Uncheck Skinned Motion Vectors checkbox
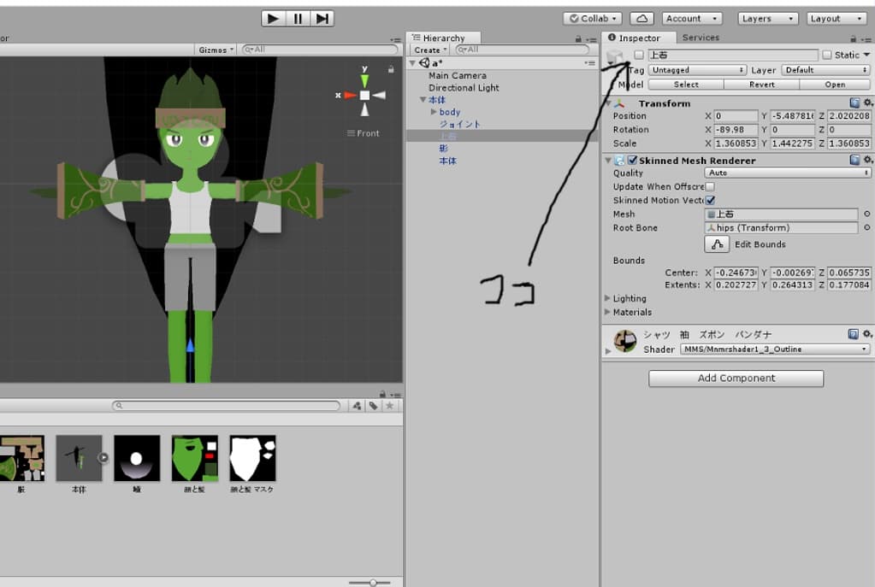Image resolution: width=875 pixels, height=587 pixels. (x=709, y=200)
